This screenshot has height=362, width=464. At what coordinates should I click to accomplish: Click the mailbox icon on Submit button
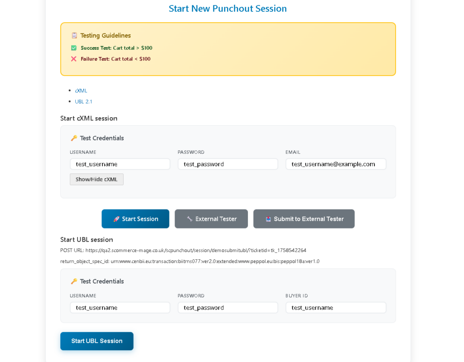pos(268,219)
